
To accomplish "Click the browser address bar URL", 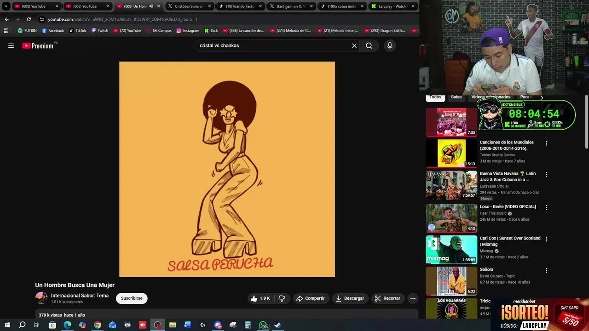I will pos(122,19).
